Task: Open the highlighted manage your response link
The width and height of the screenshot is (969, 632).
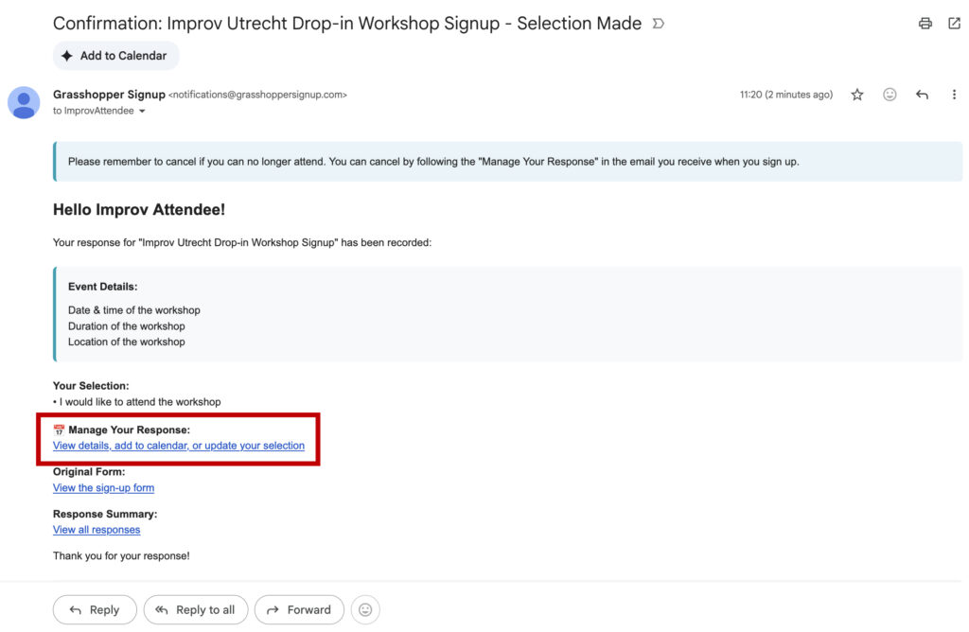Action: coord(178,445)
